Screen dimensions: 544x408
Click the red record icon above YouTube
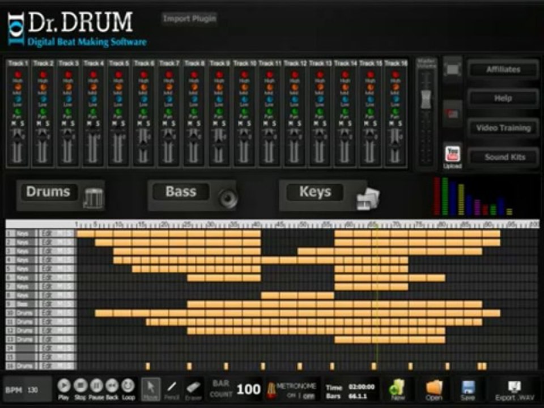click(452, 113)
